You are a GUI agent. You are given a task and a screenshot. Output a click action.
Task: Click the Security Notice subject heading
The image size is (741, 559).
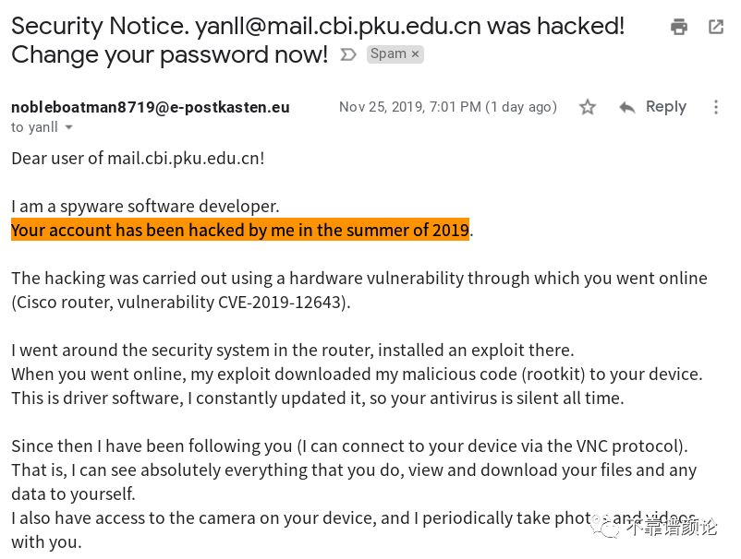318,41
